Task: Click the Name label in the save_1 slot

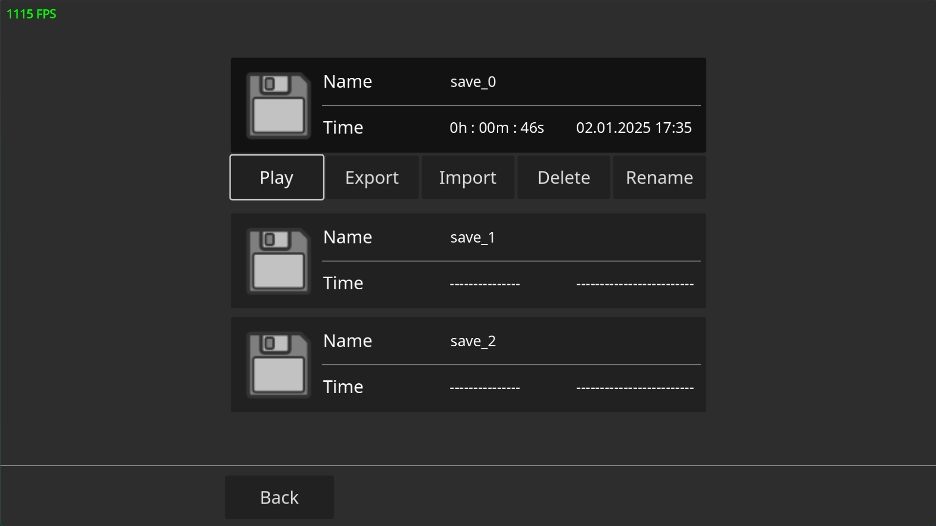Action: [x=348, y=237]
